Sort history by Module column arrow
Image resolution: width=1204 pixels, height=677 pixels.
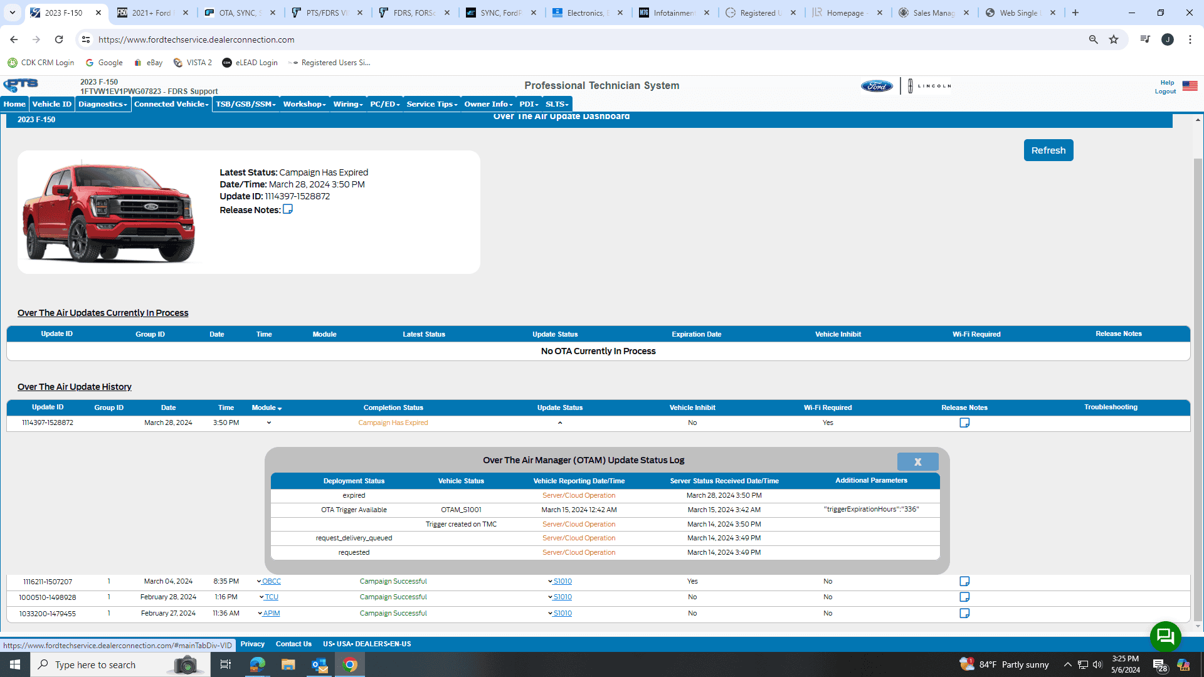tap(280, 409)
